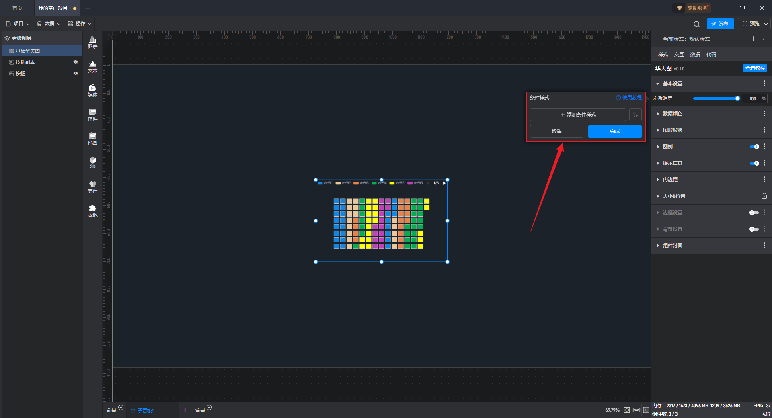This screenshot has height=418, width=772.
Task: Open the 使用教程 tutorial link
Action: (629, 98)
